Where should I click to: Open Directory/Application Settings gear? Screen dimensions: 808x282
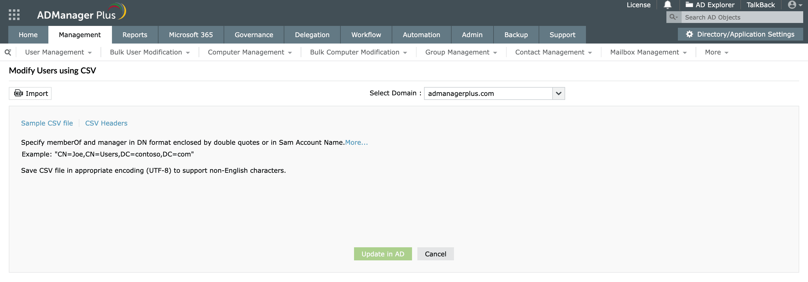tap(740, 34)
